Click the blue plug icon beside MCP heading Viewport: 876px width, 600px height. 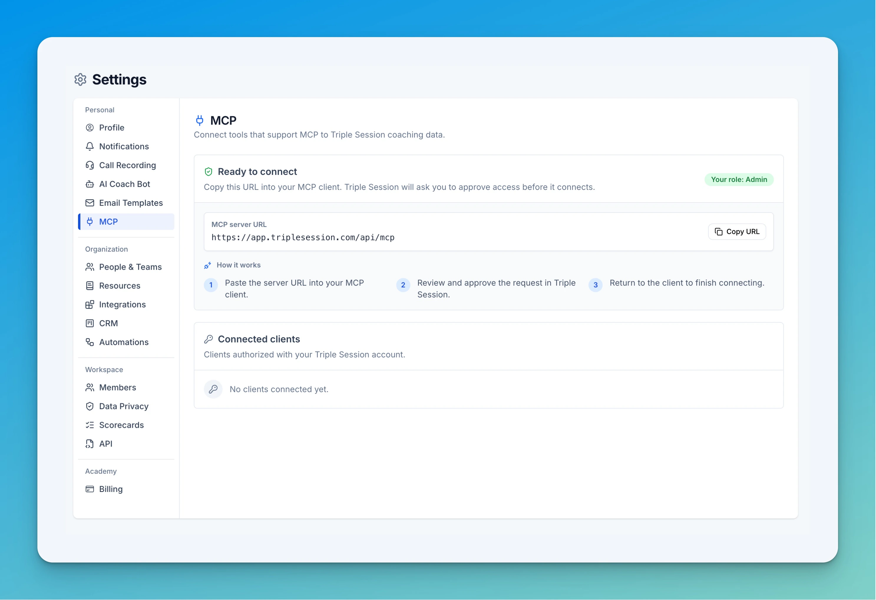click(x=200, y=120)
